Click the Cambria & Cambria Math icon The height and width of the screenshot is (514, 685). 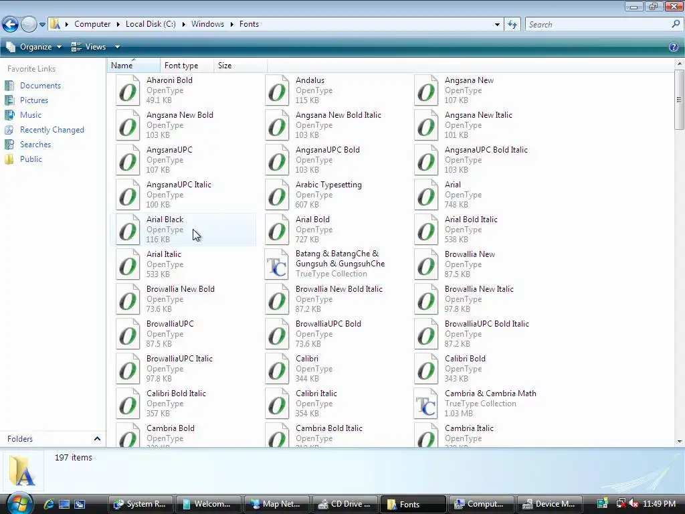point(426,404)
